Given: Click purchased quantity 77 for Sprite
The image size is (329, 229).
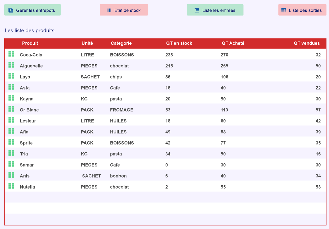Looking at the screenshot, I should tap(223, 143).
